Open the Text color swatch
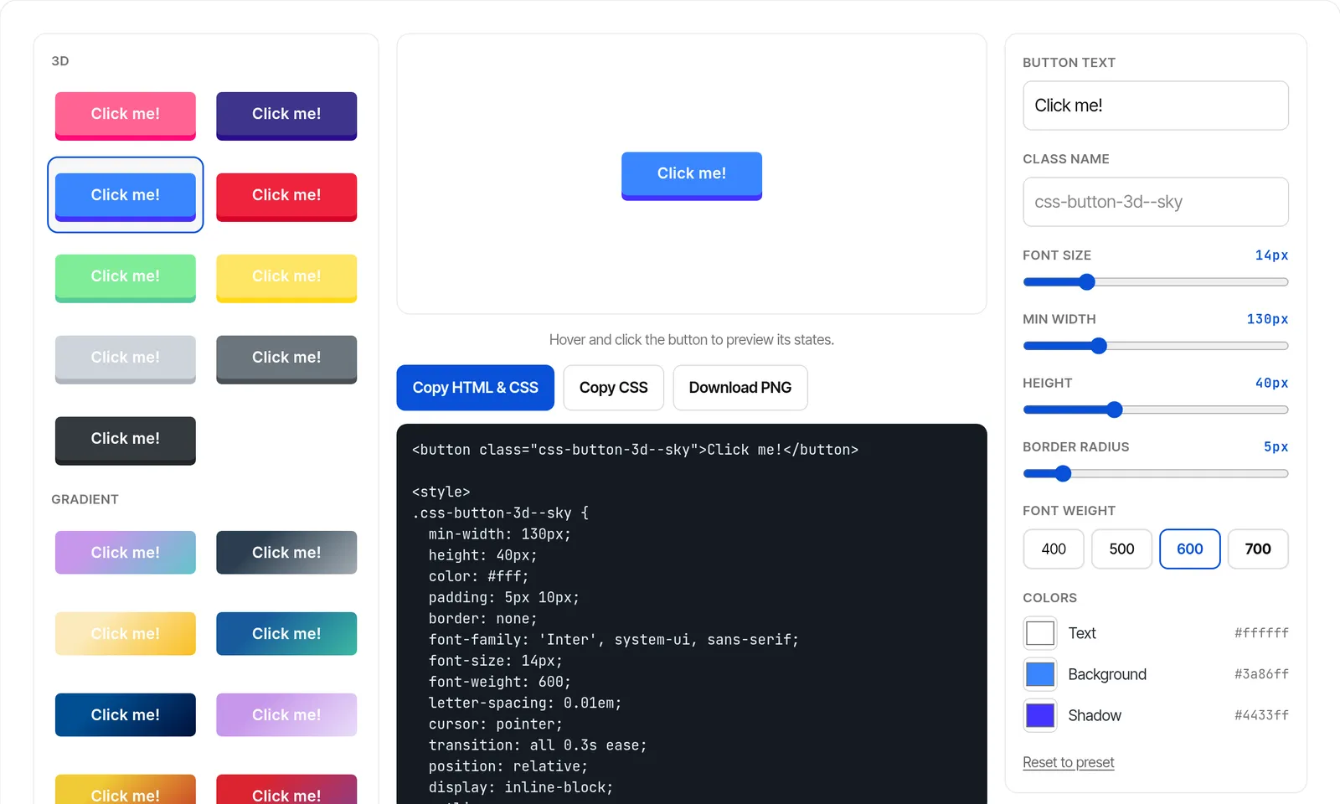The width and height of the screenshot is (1340, 804). 1040,633
